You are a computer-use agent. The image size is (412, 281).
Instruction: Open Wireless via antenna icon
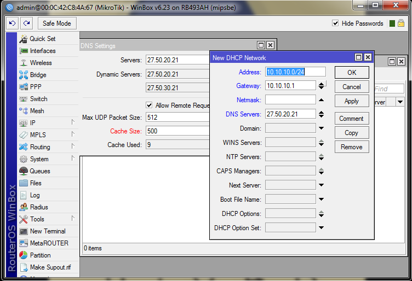tap(24, 63)
